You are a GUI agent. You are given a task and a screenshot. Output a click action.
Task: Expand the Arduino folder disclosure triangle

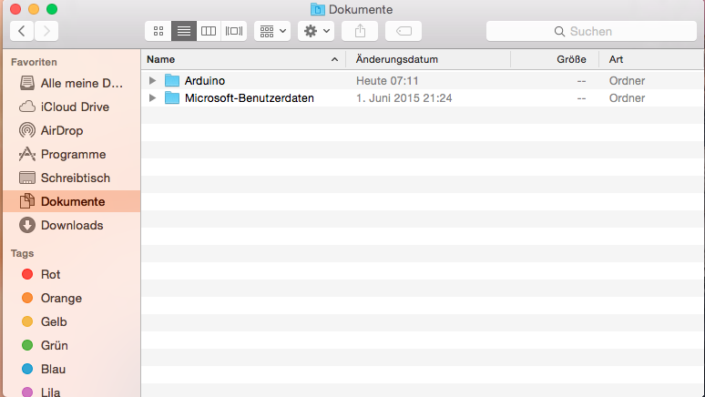[152, 80]
